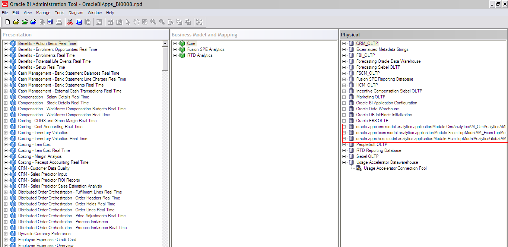The width and height of the screenshot is (508, 247).
Task: Click the Copy icon in the toolbar
Action: click(x=79, y=22)
